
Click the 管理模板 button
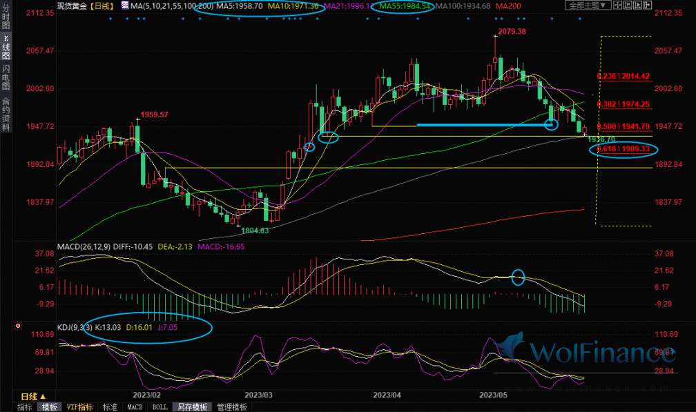pyautogui.click(x=232, y=407)
